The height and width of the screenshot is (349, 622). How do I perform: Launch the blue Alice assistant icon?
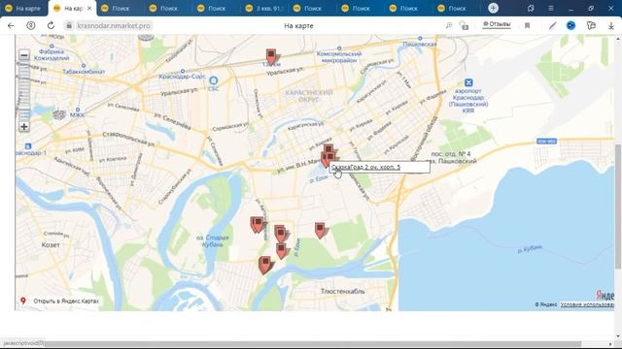click(x=570, y=26)
